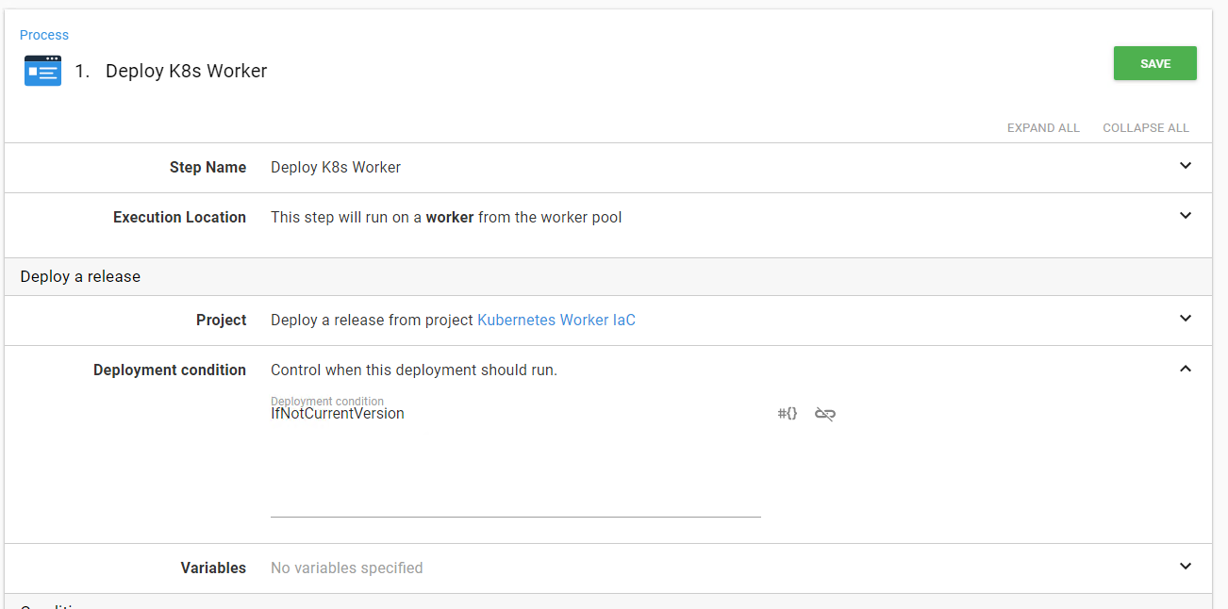Screen dimensions: 1228x609
Task: Go back via the Process breadcrumb link
Action: 44,35
